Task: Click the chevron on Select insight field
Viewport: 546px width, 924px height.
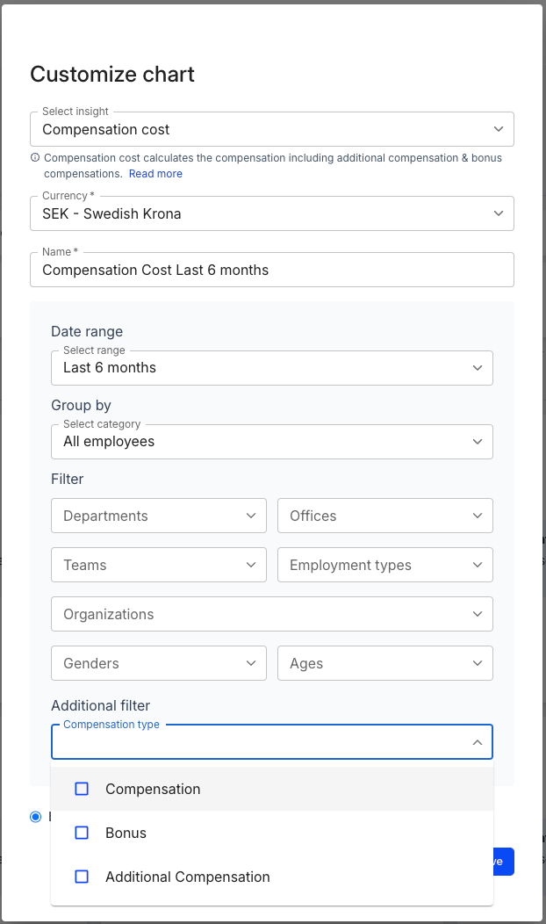Action: [499, 129]
